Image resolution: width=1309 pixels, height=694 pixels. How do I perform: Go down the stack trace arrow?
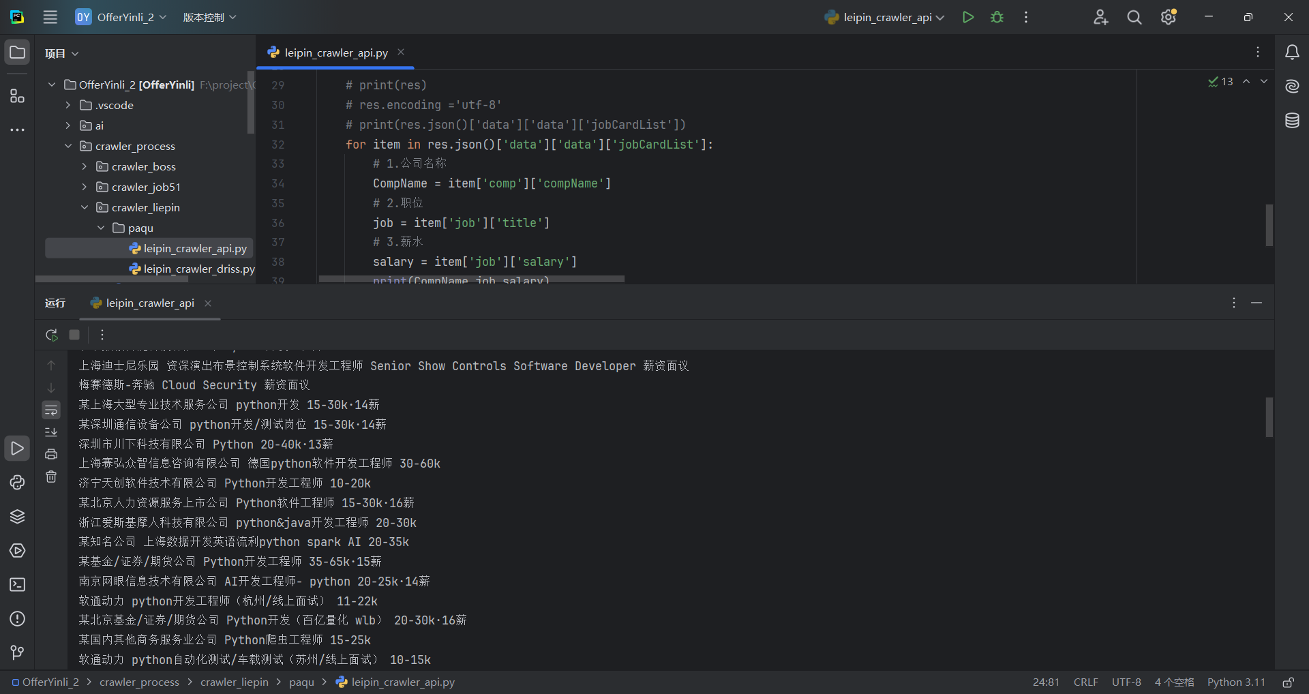click(51, 388)
